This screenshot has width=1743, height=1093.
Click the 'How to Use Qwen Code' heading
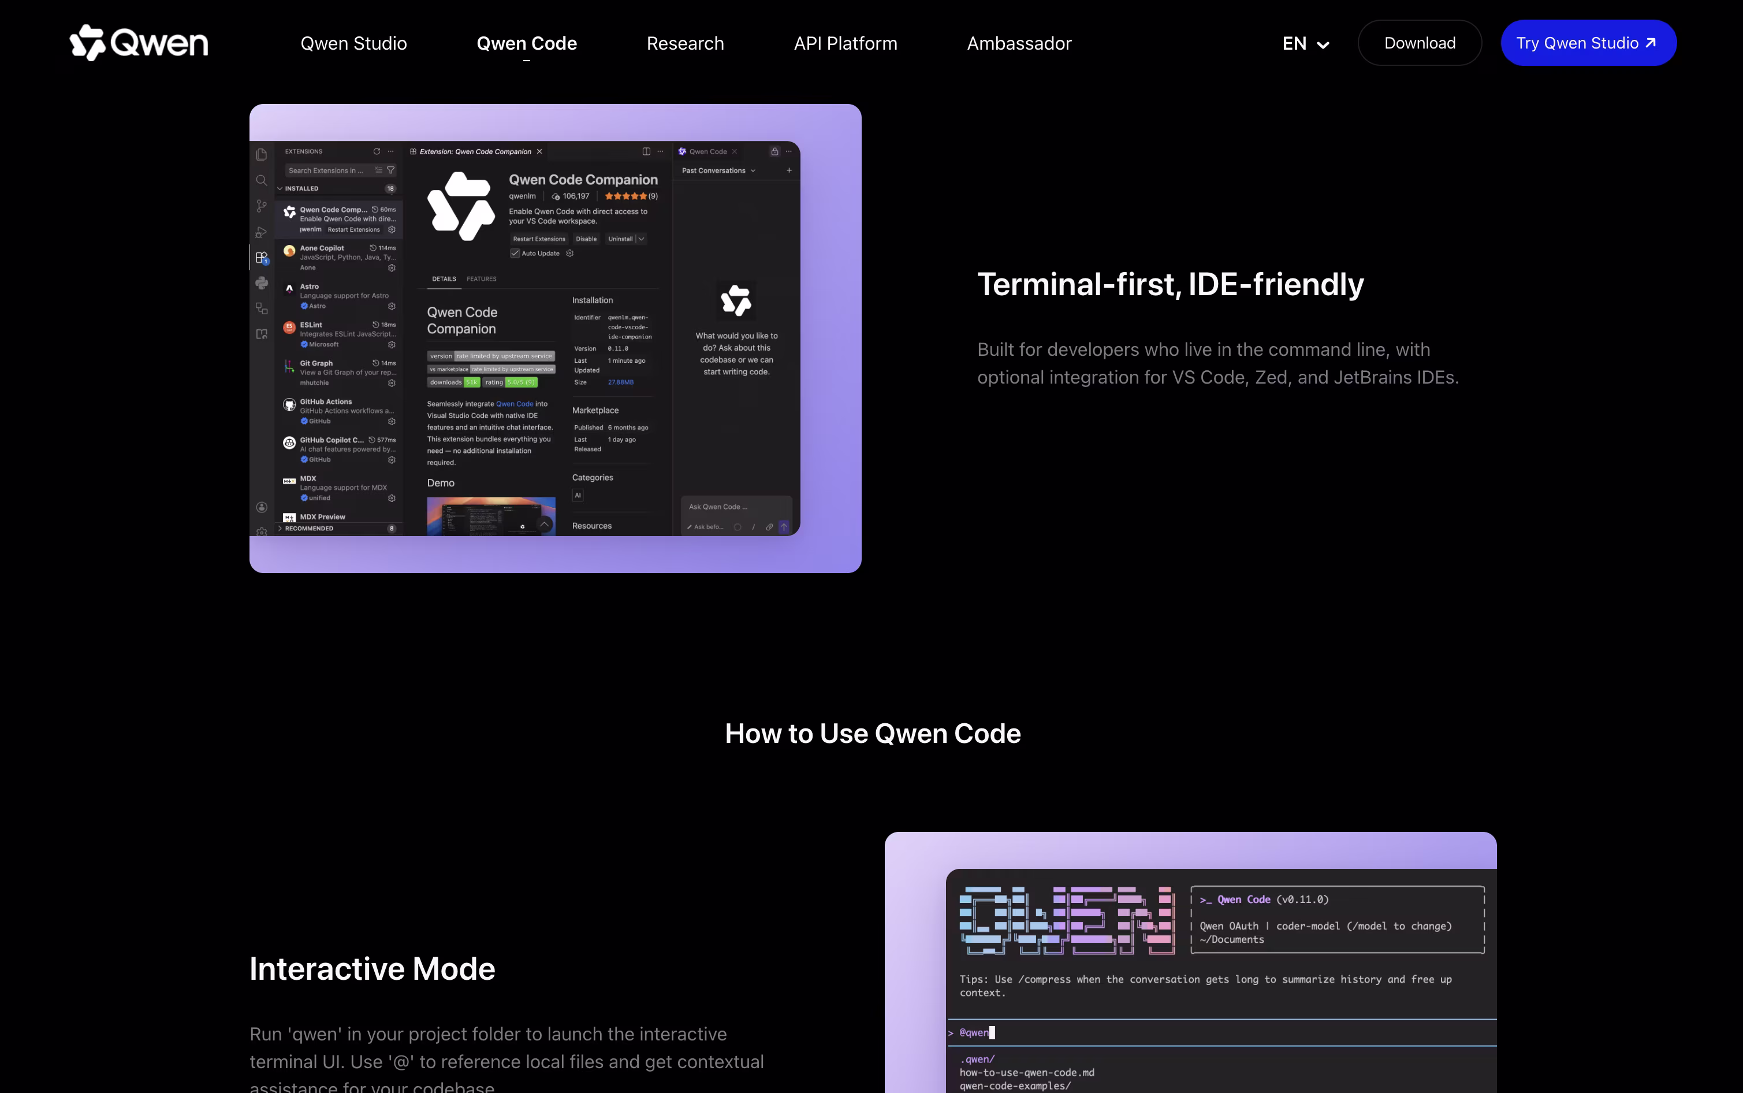coord(872,734)
